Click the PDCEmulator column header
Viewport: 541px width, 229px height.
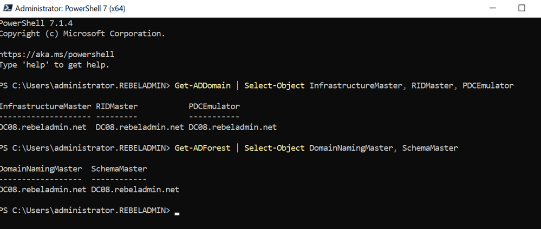(214, 106)
